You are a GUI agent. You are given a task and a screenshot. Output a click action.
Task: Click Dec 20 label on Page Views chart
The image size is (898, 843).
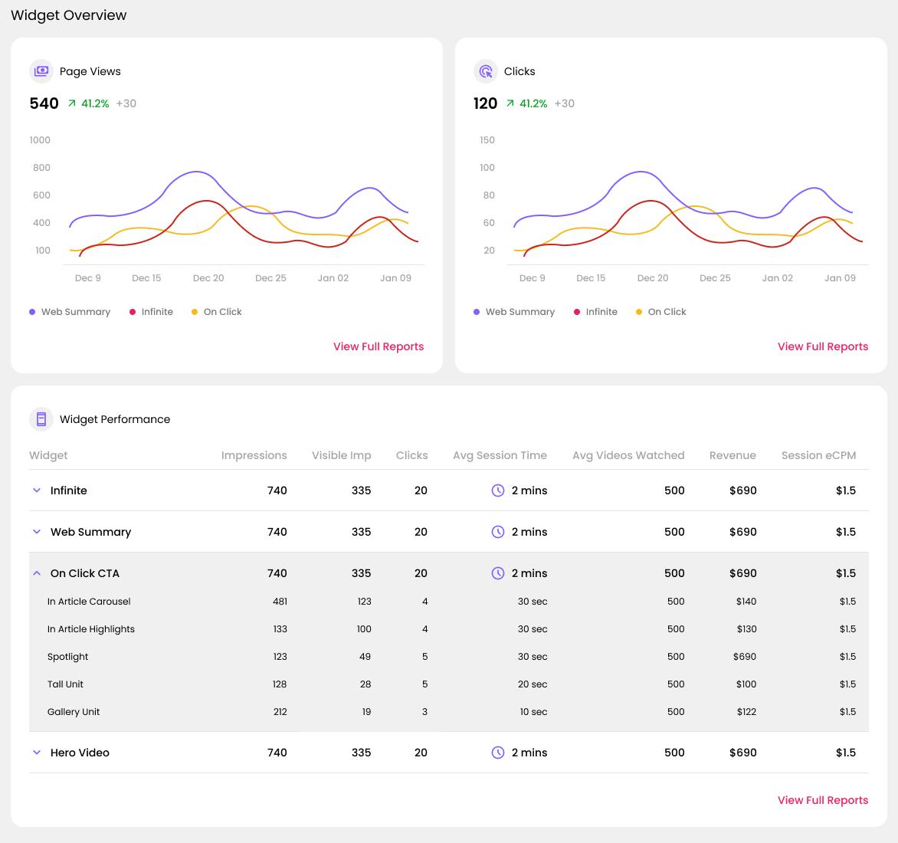(x=208, y=277)
